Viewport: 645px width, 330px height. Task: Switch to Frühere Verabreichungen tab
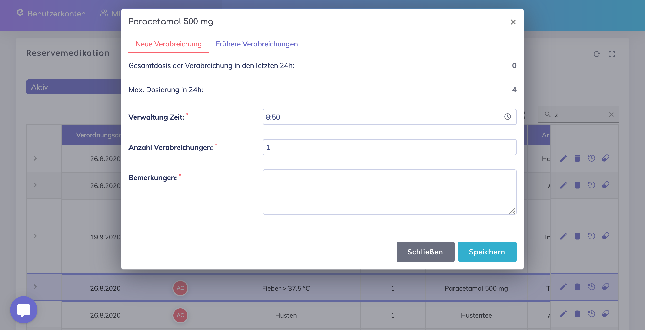(x=257, y=44)
